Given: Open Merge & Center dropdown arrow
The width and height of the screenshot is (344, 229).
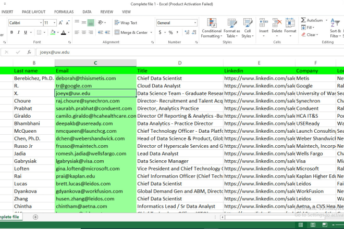Looking at the screenshot, I should click(151, 32).
